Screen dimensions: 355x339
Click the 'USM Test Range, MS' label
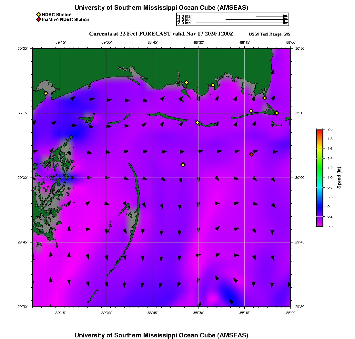(269, 34)
